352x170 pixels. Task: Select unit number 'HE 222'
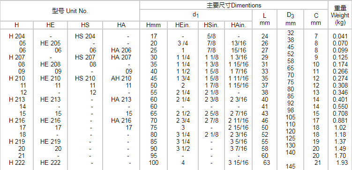pos(51,163)
